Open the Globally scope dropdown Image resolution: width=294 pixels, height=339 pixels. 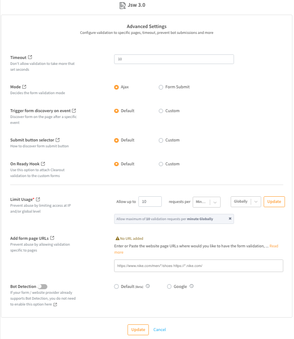click(245, 201)
